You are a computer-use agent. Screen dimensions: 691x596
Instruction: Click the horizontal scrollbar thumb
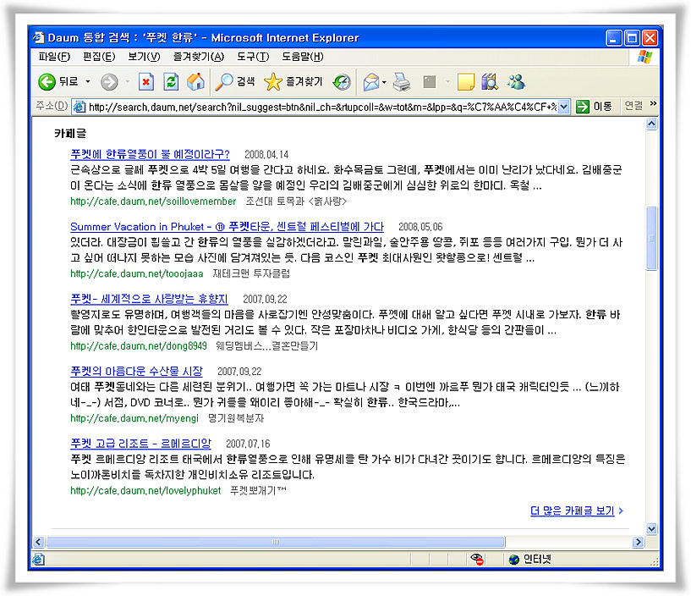[276, 542]
